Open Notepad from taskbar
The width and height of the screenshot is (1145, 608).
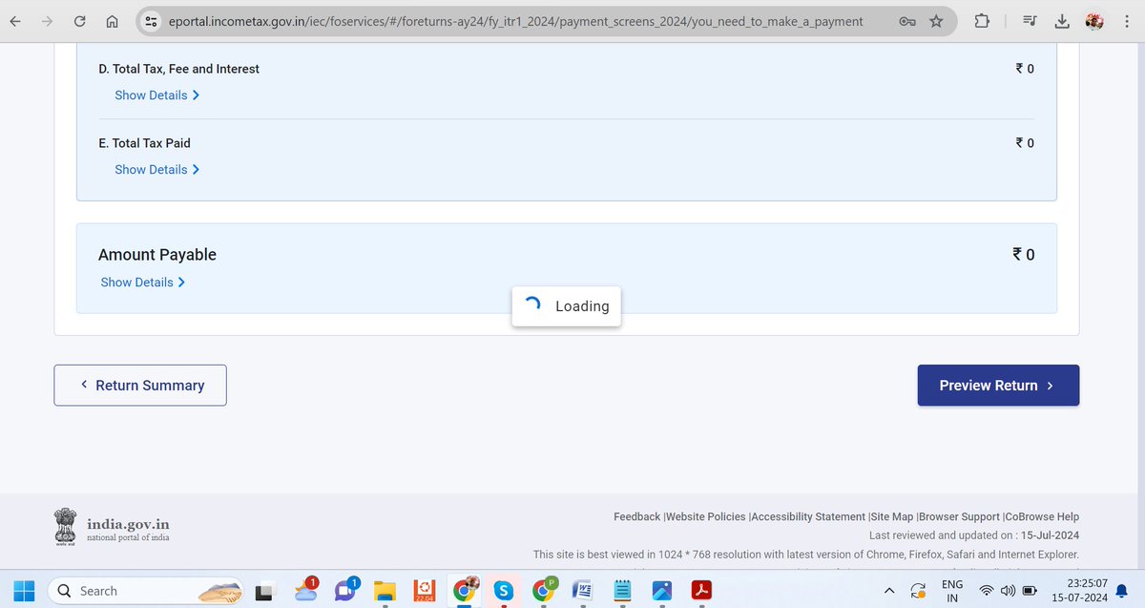click(622, 591)
